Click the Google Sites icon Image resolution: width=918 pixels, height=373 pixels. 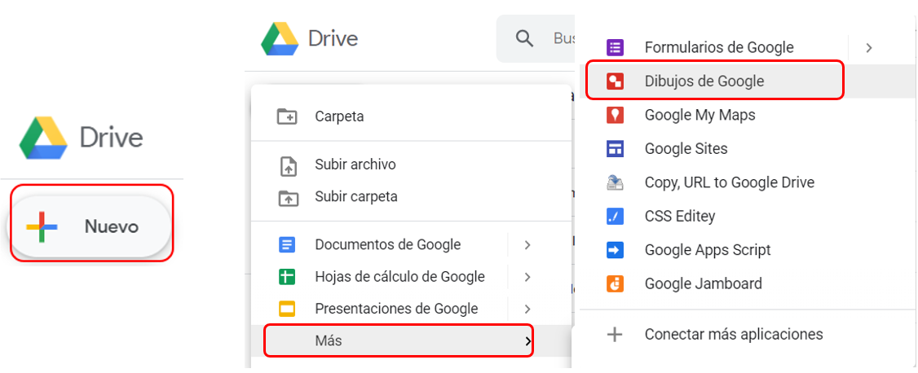616,149
